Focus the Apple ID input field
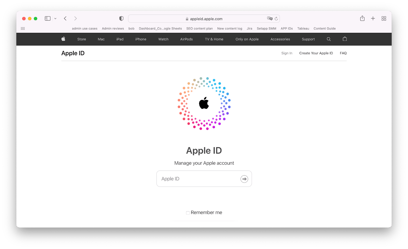 pyautogui.click(x=204, y=179)
